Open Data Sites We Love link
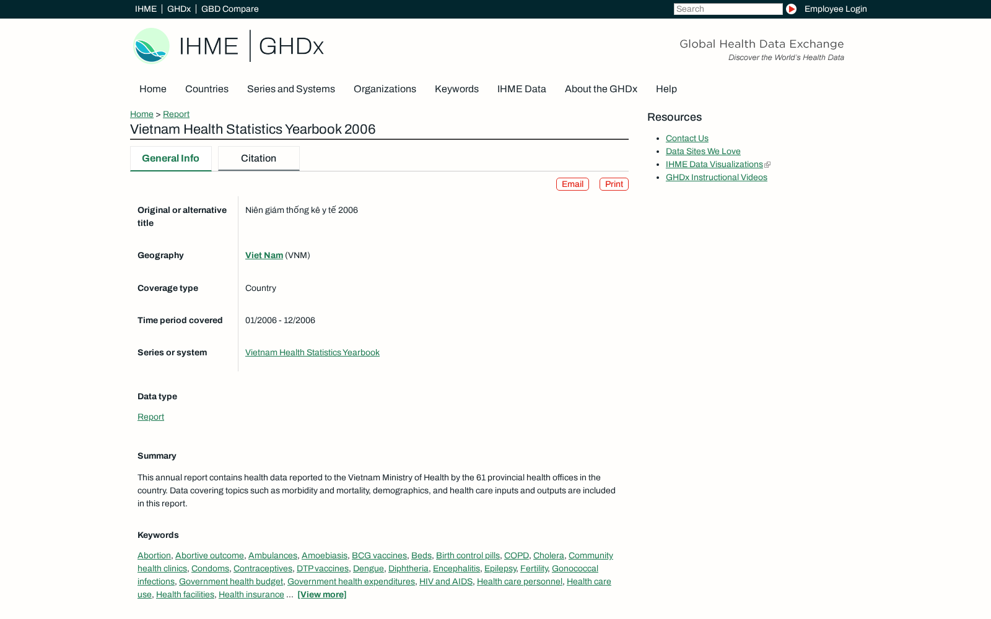The height and width of the screenshot is (619, 991). 703,152
